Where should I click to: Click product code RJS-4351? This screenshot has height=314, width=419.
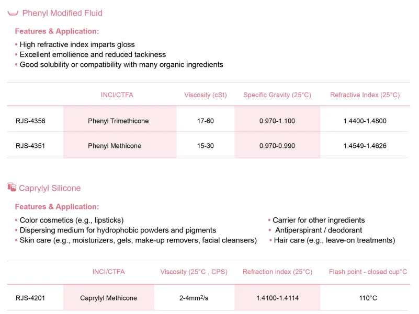[30, 146]
